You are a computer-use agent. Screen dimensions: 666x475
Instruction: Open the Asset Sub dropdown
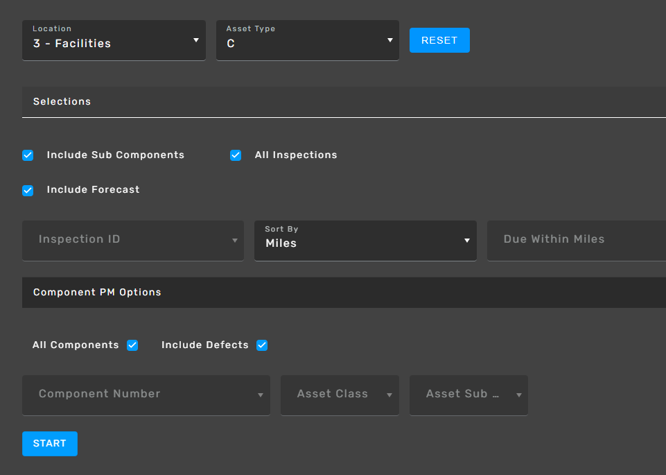tap(468, 395)
